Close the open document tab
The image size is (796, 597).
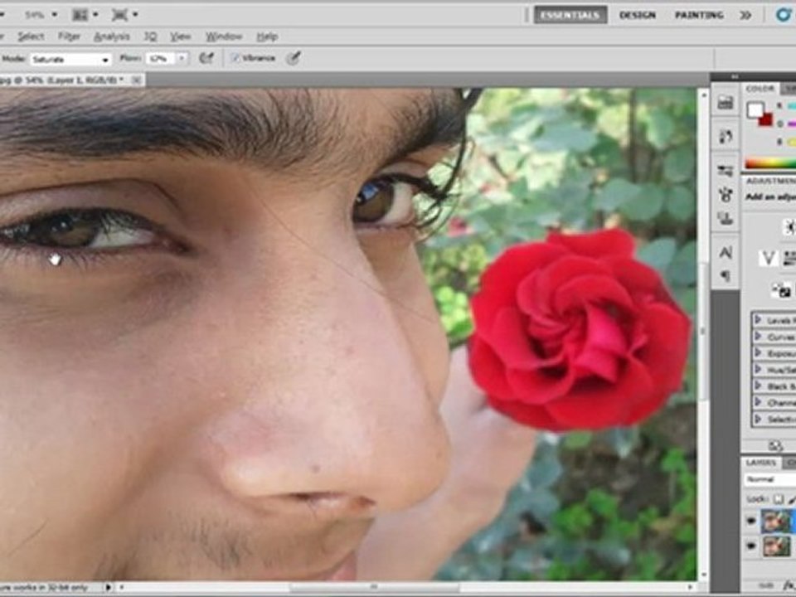(136, 80)
